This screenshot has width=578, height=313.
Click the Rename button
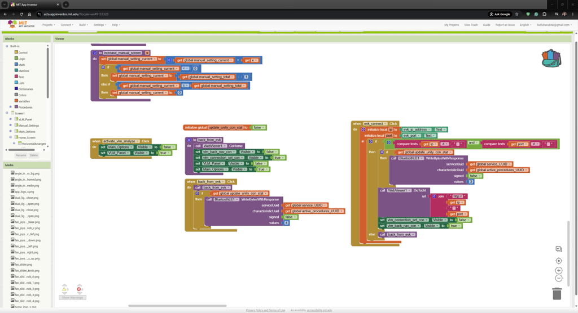point(21,155)
